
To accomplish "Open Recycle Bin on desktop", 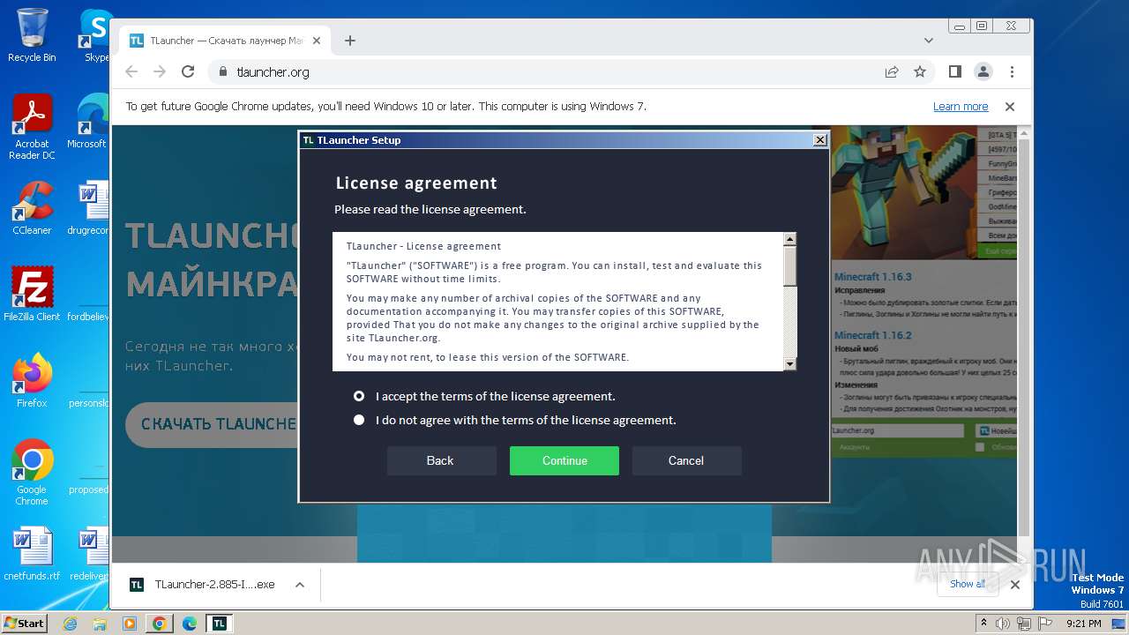I will tap(32, 35).
